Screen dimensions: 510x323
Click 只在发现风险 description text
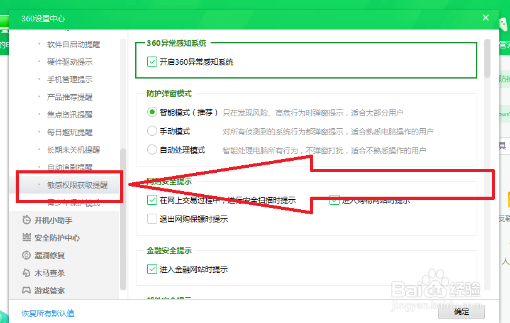click(313, 112)
